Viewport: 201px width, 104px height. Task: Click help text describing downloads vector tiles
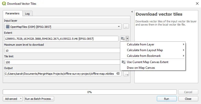[166, 23]
